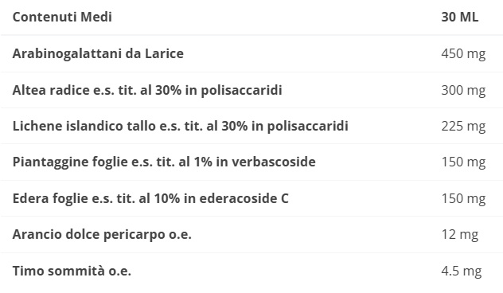
Task: Click Edera foglie ederacoside C label
Action: (150, 198)
